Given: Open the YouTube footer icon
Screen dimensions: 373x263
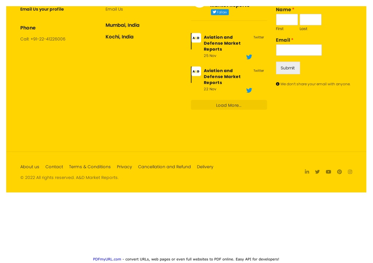Looking at the screenshot, I should (x=328, y=172).
